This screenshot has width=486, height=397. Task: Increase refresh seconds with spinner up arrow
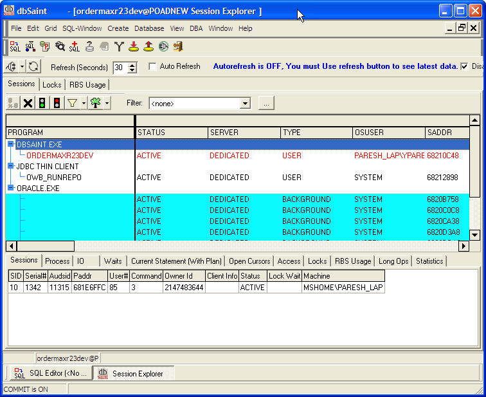(x=132, y=65)
